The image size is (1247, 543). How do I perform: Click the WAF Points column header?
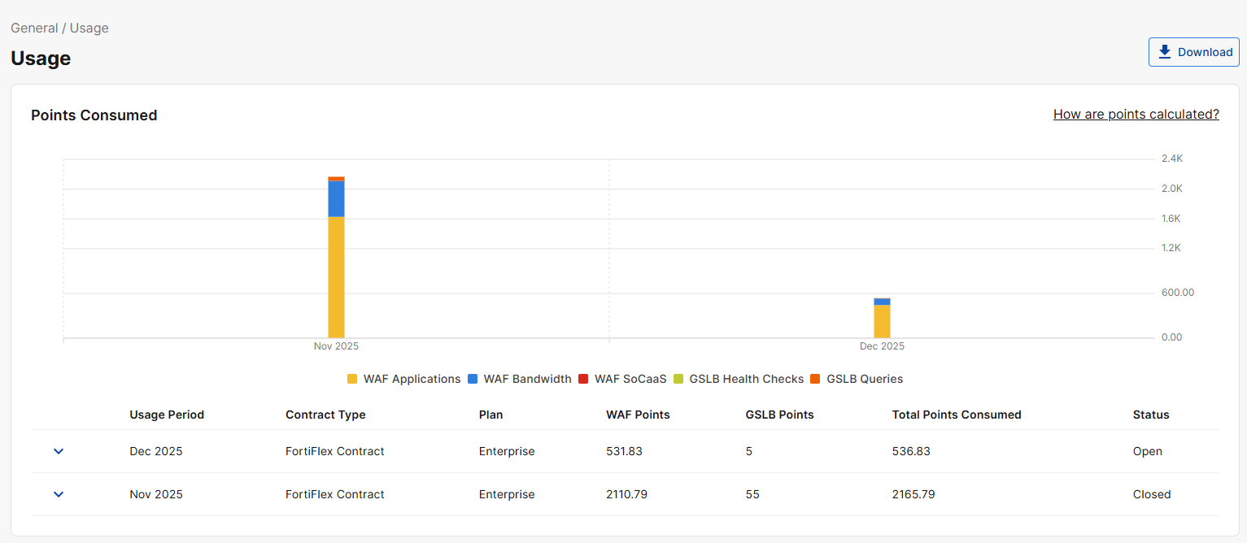[x=638, y=415]
